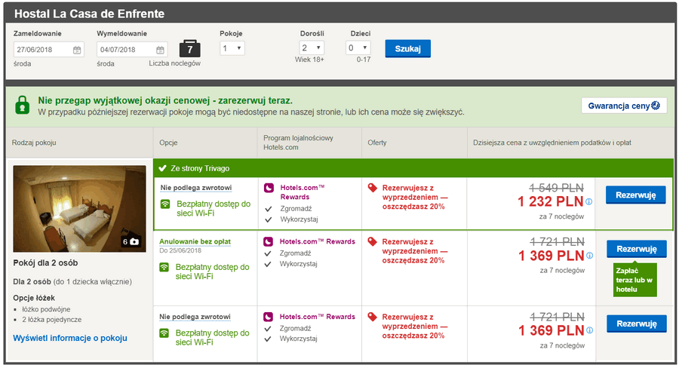
Task: Click first Nie podlega zwrotowi link
Action: point(196,188)
